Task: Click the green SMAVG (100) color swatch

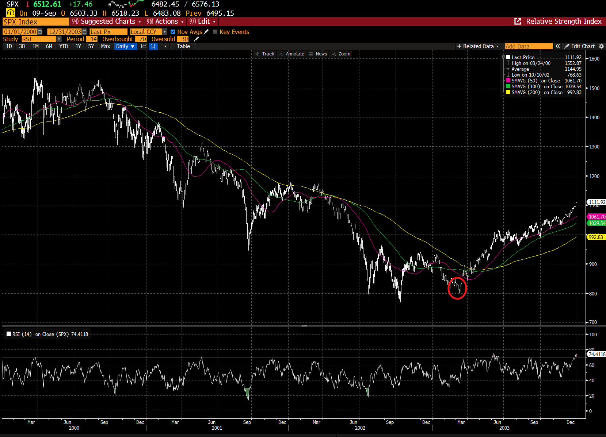Action: click(x=508, y=86)
